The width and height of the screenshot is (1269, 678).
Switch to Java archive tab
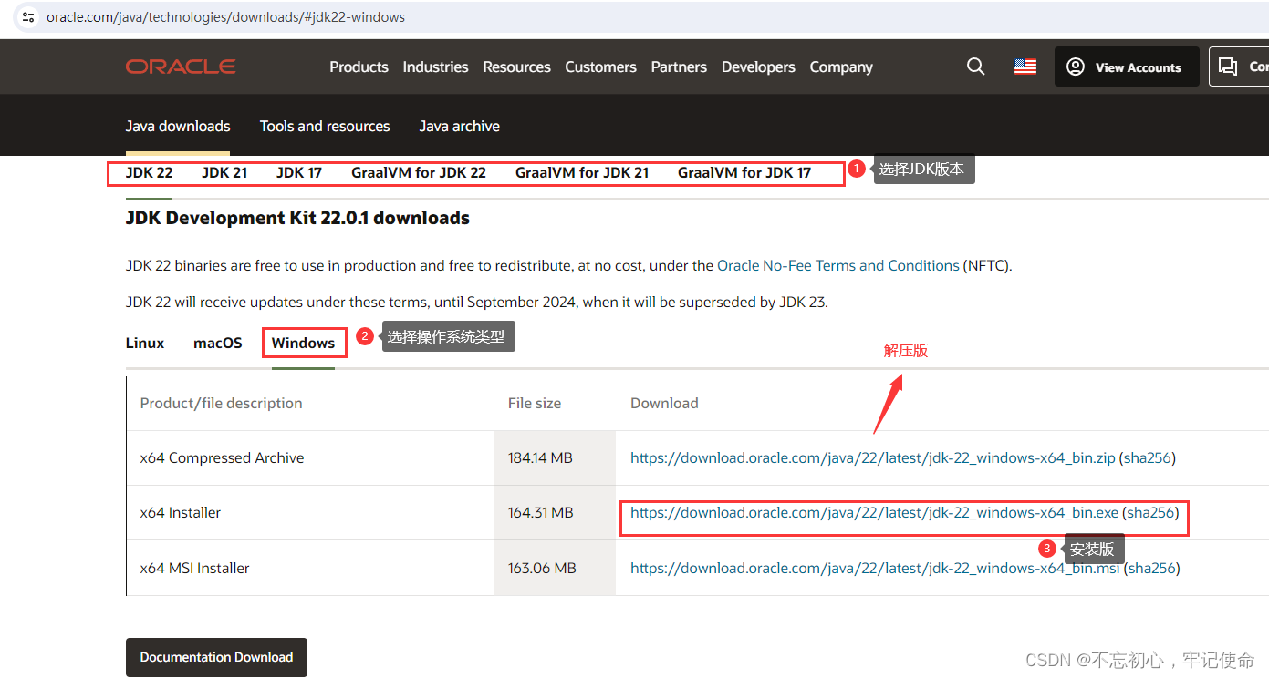pos(459,126)
